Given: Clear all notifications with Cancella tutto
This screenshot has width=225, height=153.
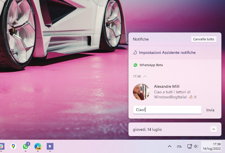Looking at the screenshot, I should coord(204,39).
